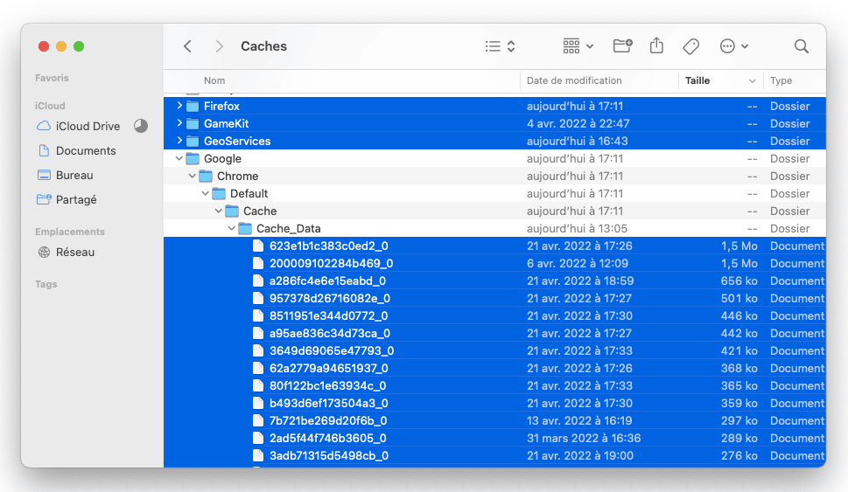
Task: Collapse the Cache folder
Action: [x=219, y=211]
